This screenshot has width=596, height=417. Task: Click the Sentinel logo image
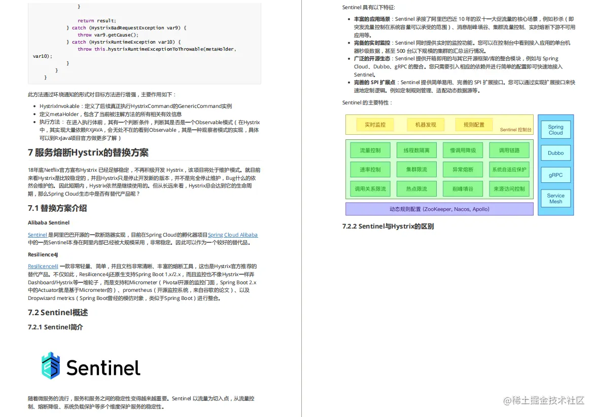tap(91, 366)
